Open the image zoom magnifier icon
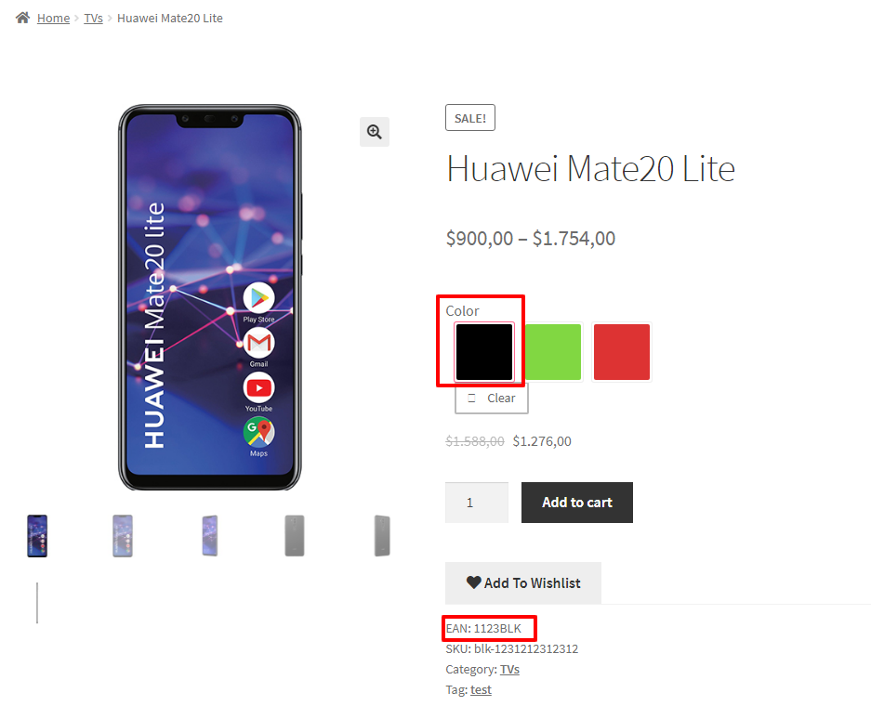Image resolution: width=871 pixels, height=706 pixels. 375,132
